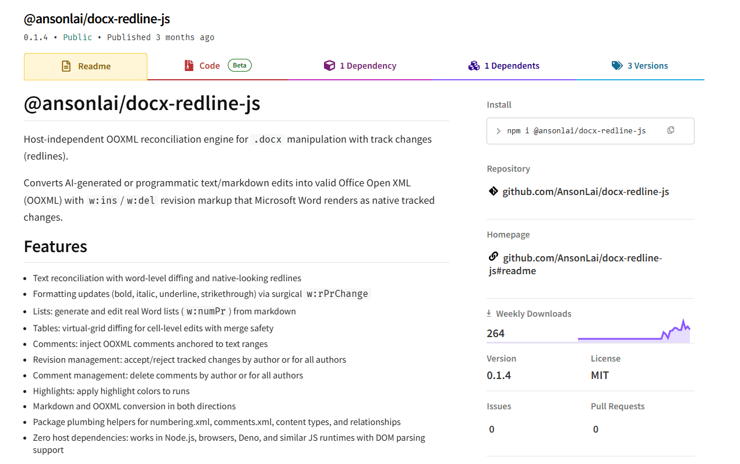The width and height of the screenshot is (740, 464).
Task: Click the Readme document icon
Action: coord(66,66)
